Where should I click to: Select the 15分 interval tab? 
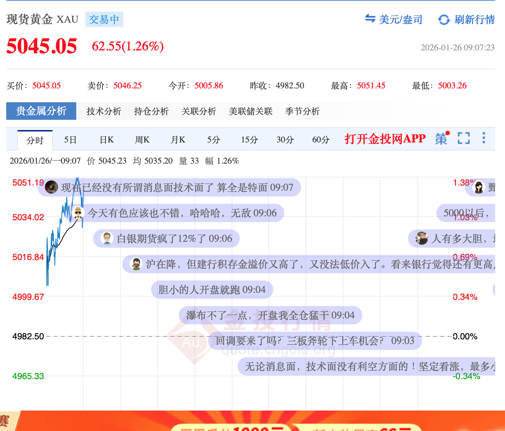(x=249, y=140)
